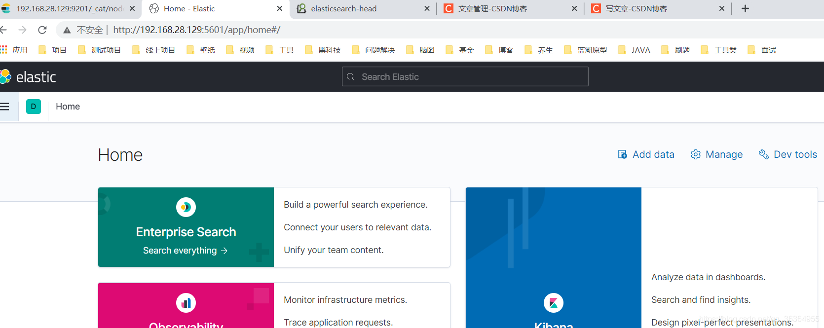Click text 'Unify your team content.'
Screen dimensions: 824x328
click(334, 250)
